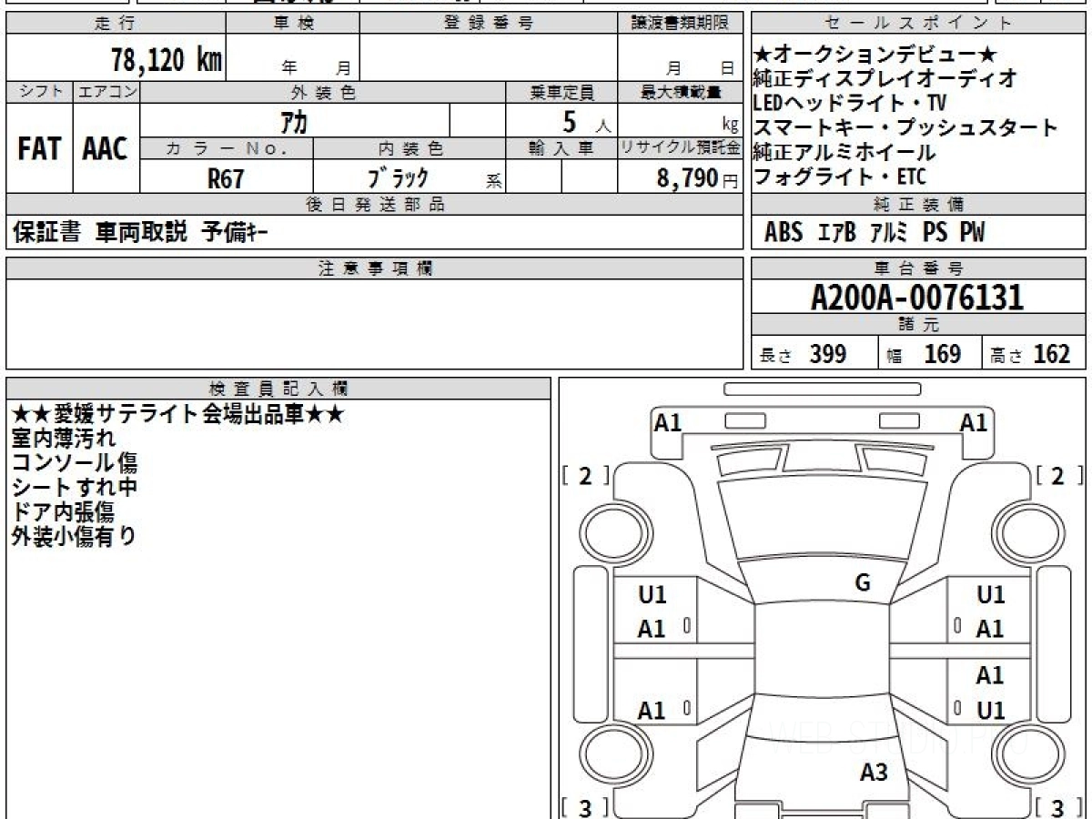Click the 車台番号 header
Screen dimensions: 1092x819
919,268
